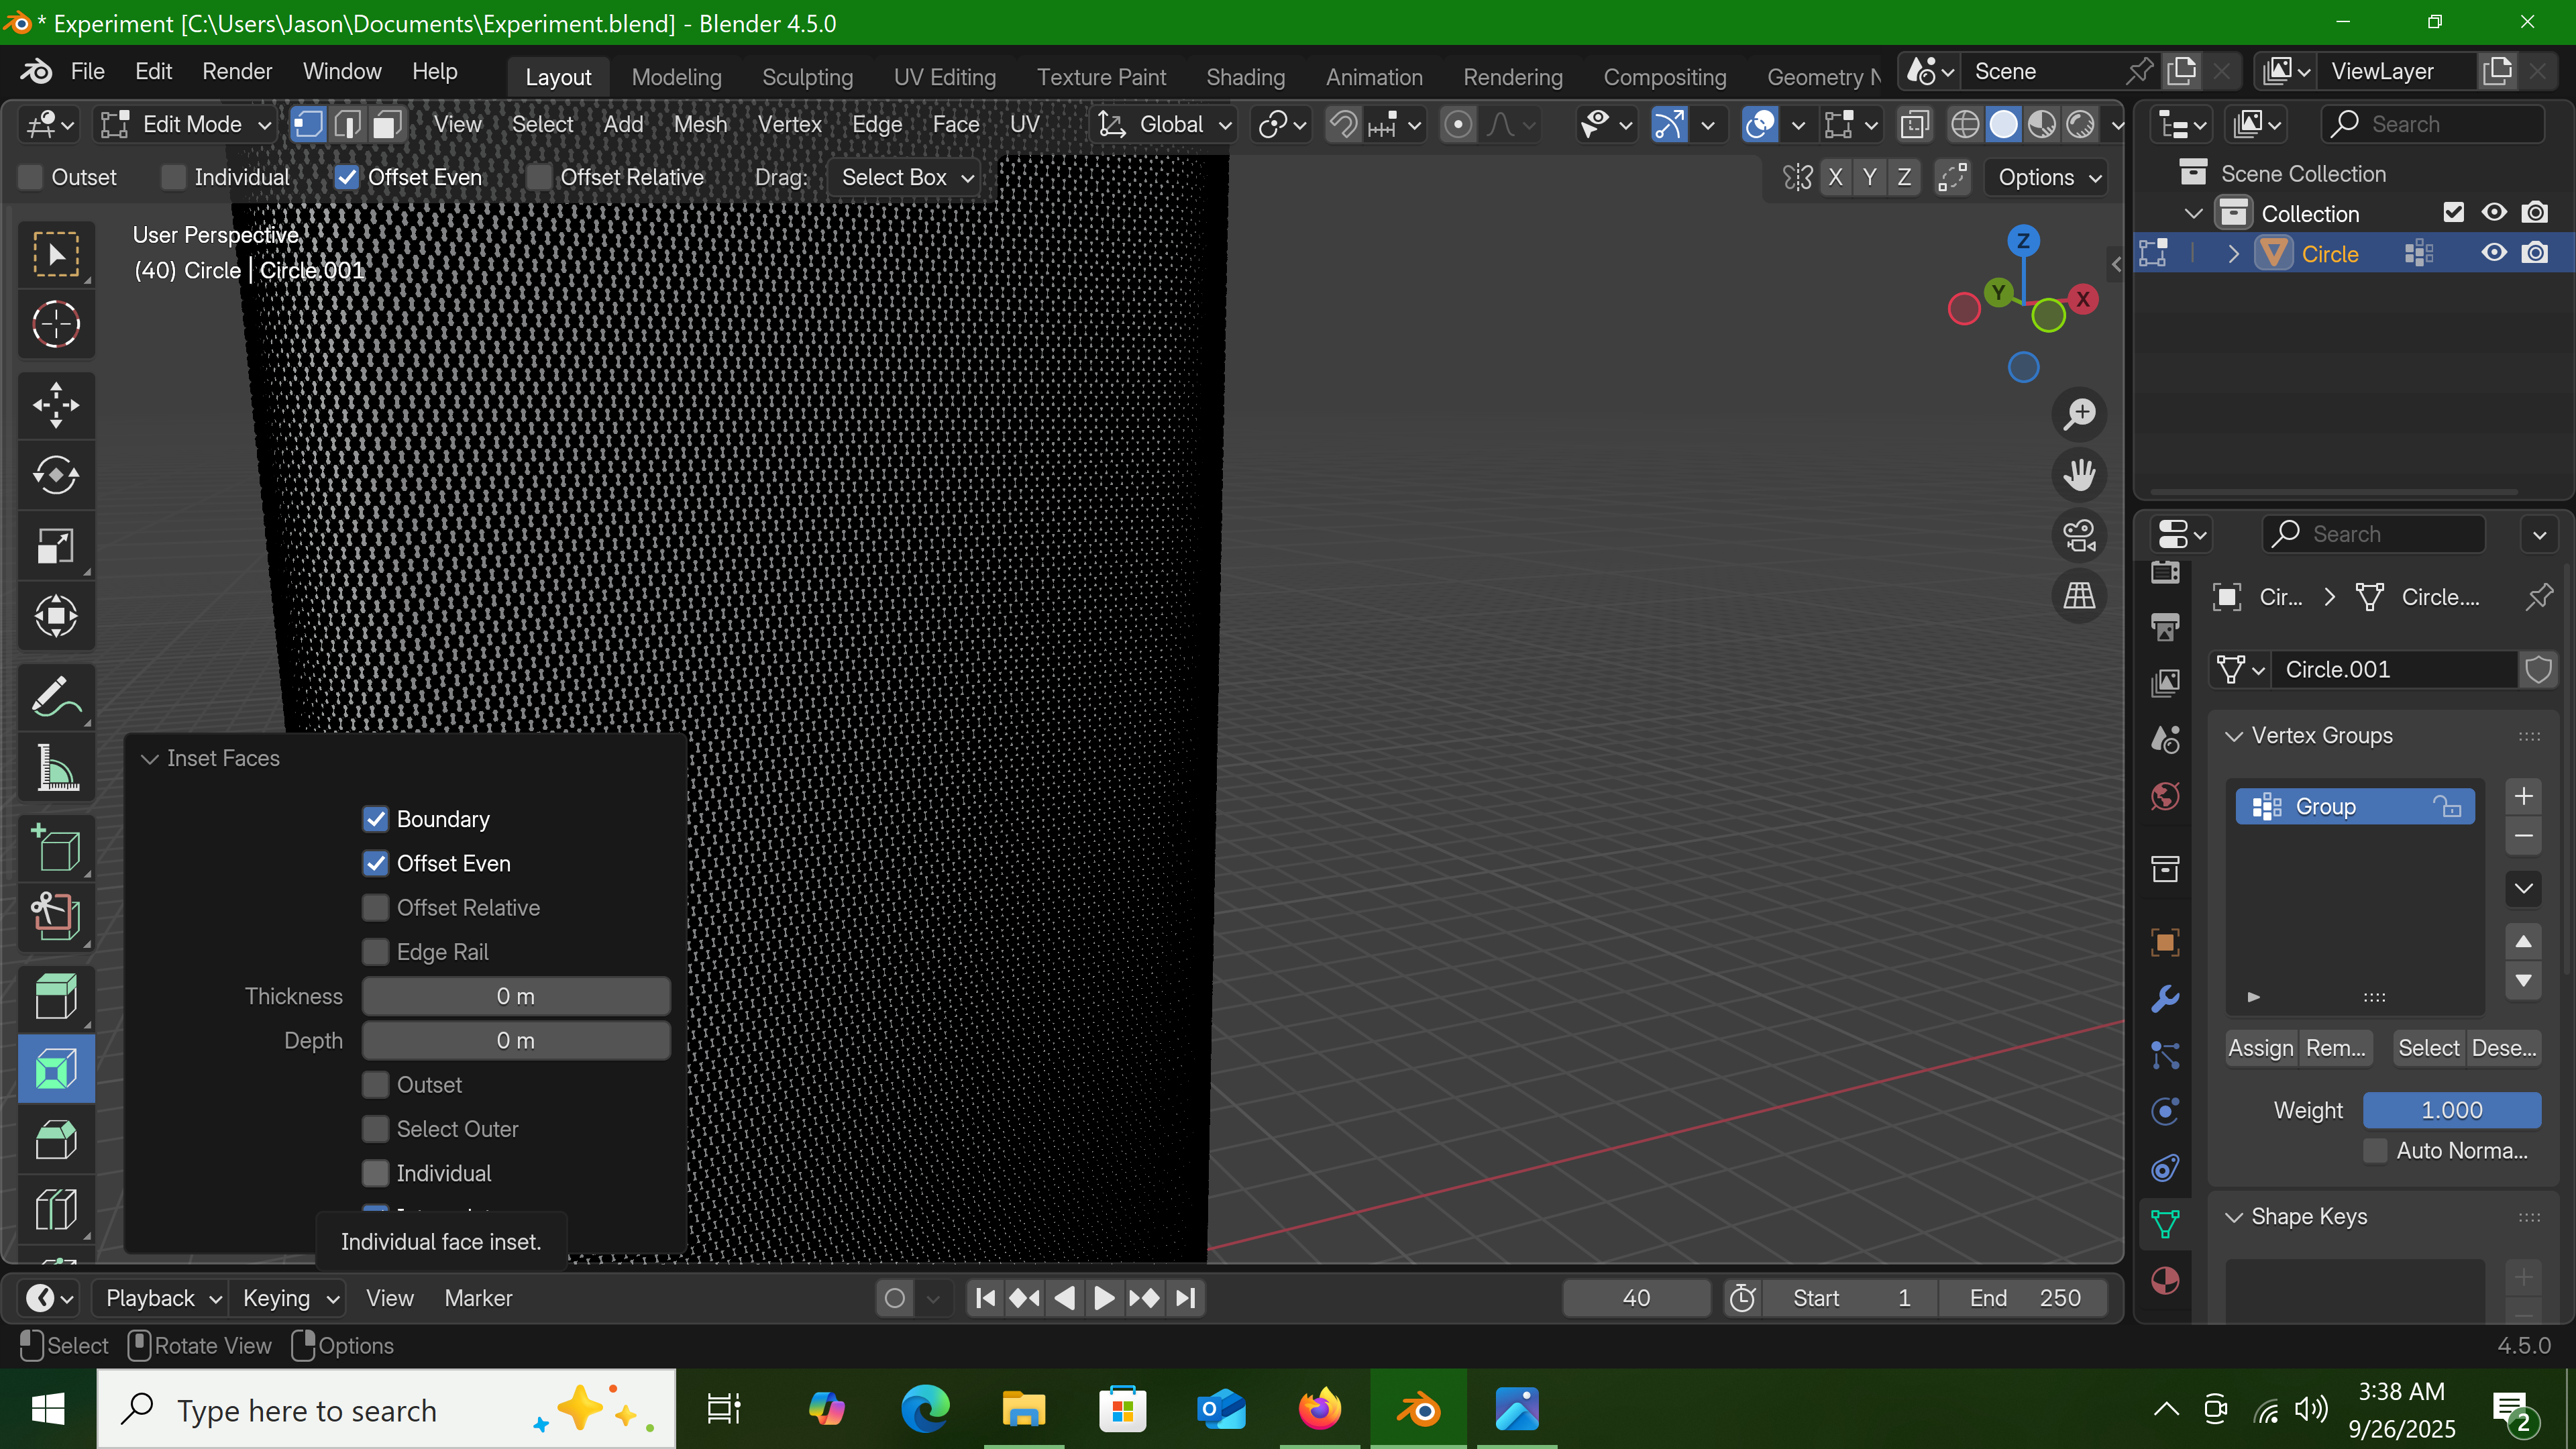Add new vertex group plus button
Screen dimensions: 2576x1449
coord(2523,797)
